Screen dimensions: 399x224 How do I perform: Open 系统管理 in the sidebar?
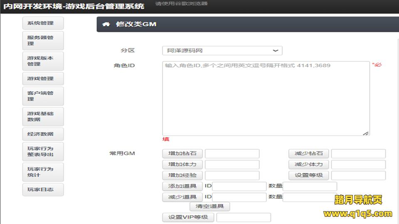coord(43,23)
